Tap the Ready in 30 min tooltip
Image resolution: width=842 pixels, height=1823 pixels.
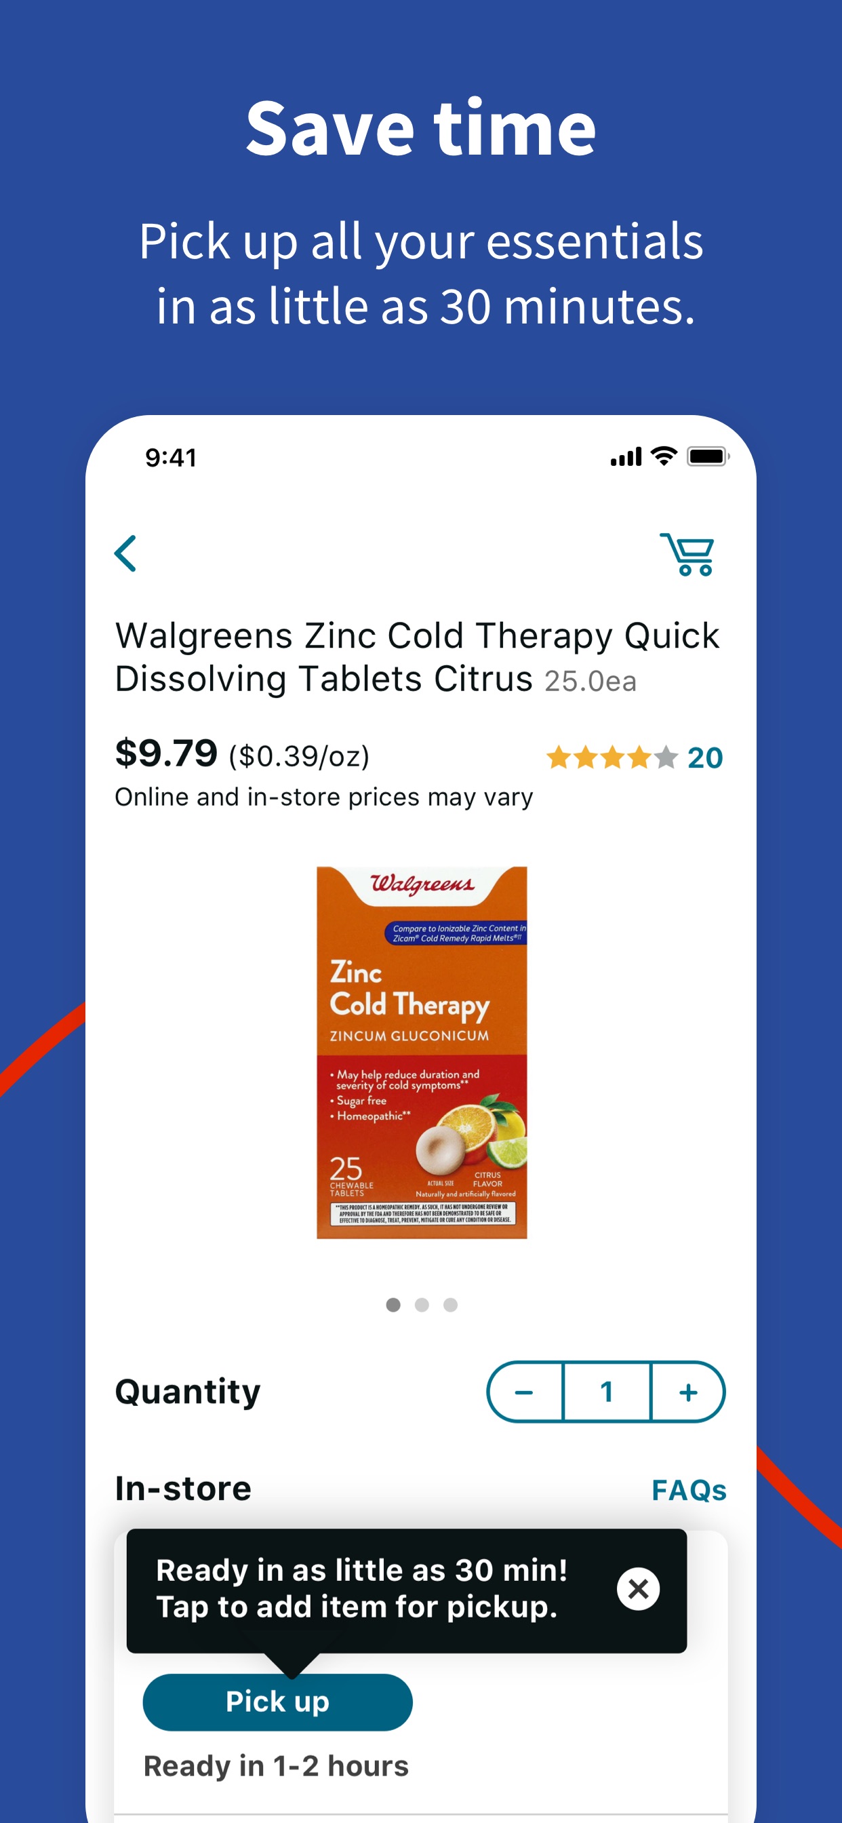[x=407, y=1590]
